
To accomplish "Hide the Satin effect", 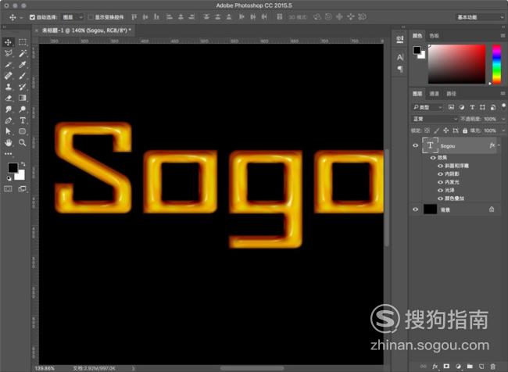I will coord(440,190).
